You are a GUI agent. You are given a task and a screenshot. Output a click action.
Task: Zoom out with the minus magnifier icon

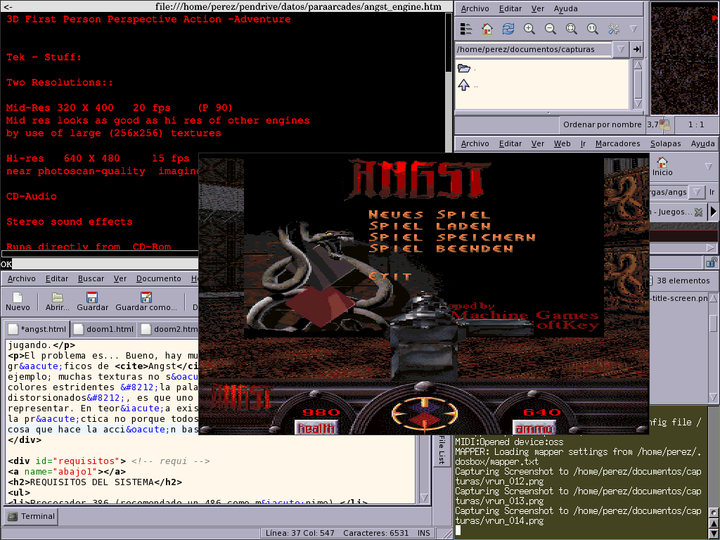pyautogui.click(x=550, y=29)
